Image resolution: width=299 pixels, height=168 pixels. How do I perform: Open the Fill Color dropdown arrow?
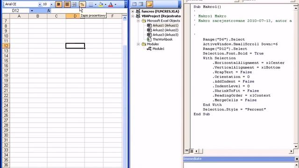point(106,4)
